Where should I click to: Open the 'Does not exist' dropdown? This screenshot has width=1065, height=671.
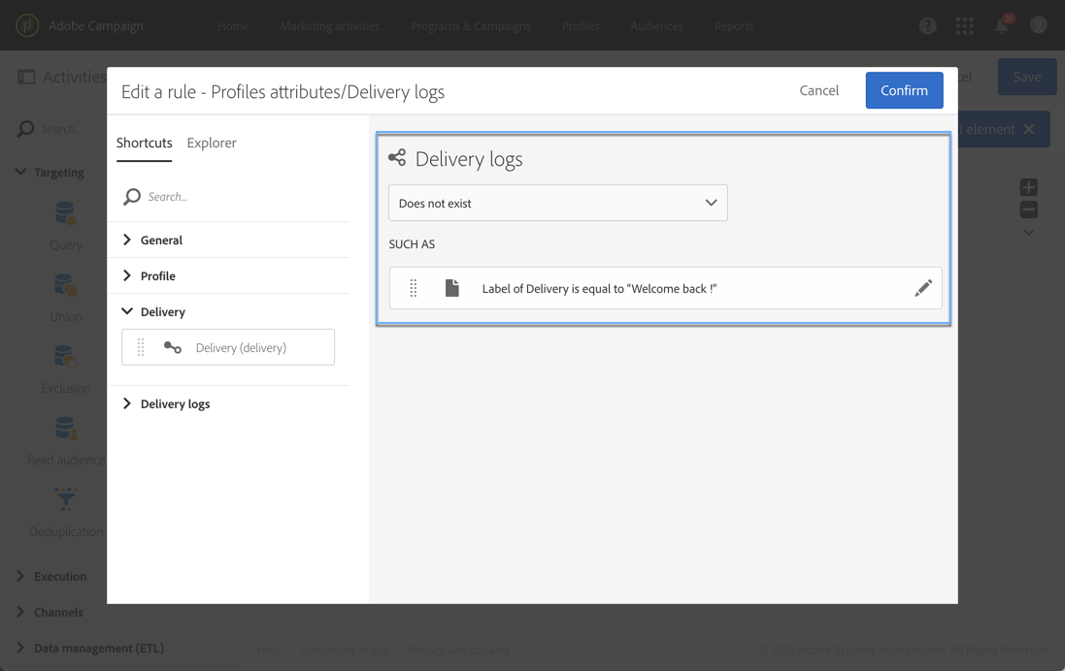[x=557, y=203]
